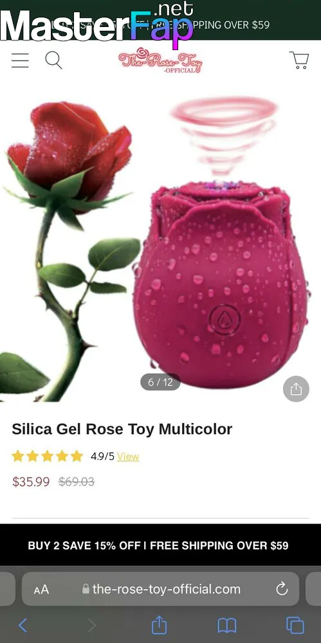
Task: Tap the 6 / 12 image counter
Action: (x=161, y=382)
